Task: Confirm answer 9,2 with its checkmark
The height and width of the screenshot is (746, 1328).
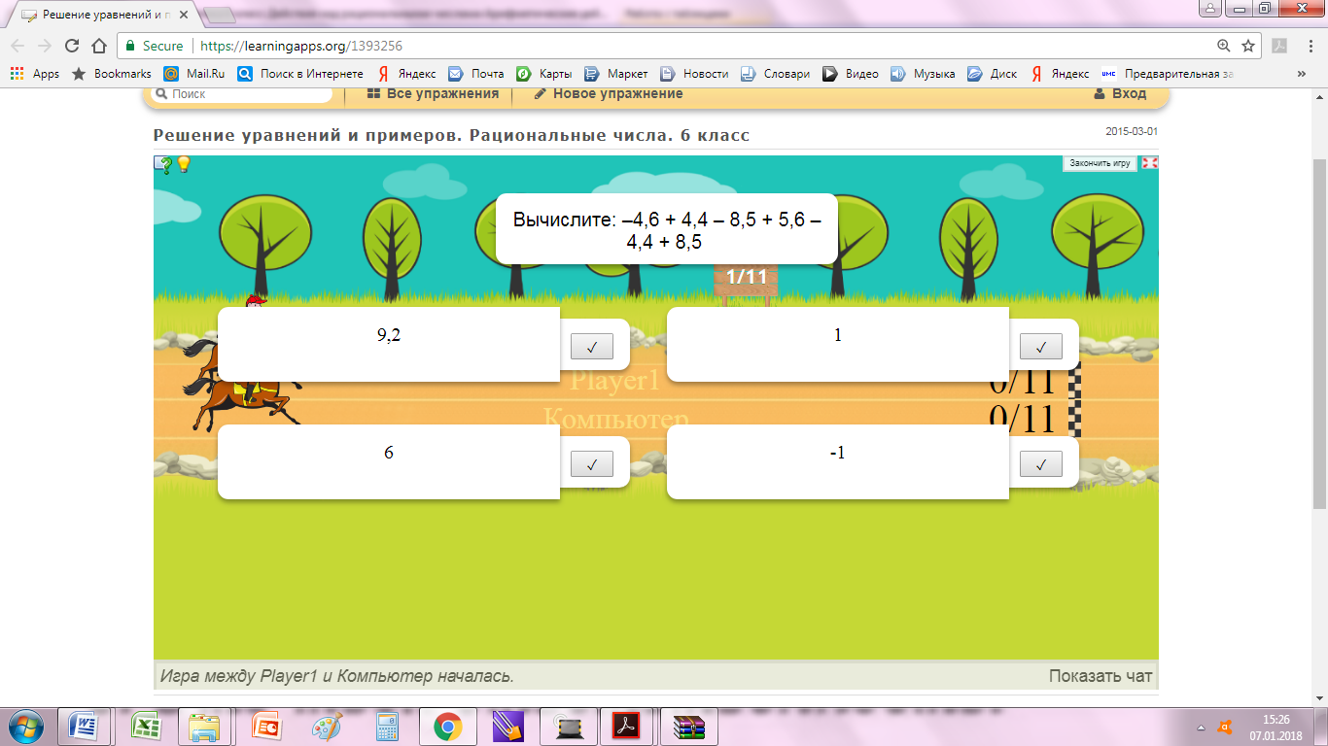Action: point(591,347)
